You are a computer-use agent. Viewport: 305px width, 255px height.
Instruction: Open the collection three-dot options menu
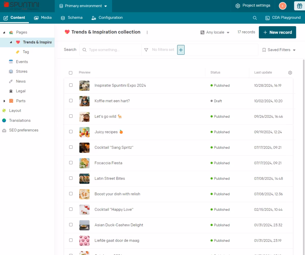147,32
